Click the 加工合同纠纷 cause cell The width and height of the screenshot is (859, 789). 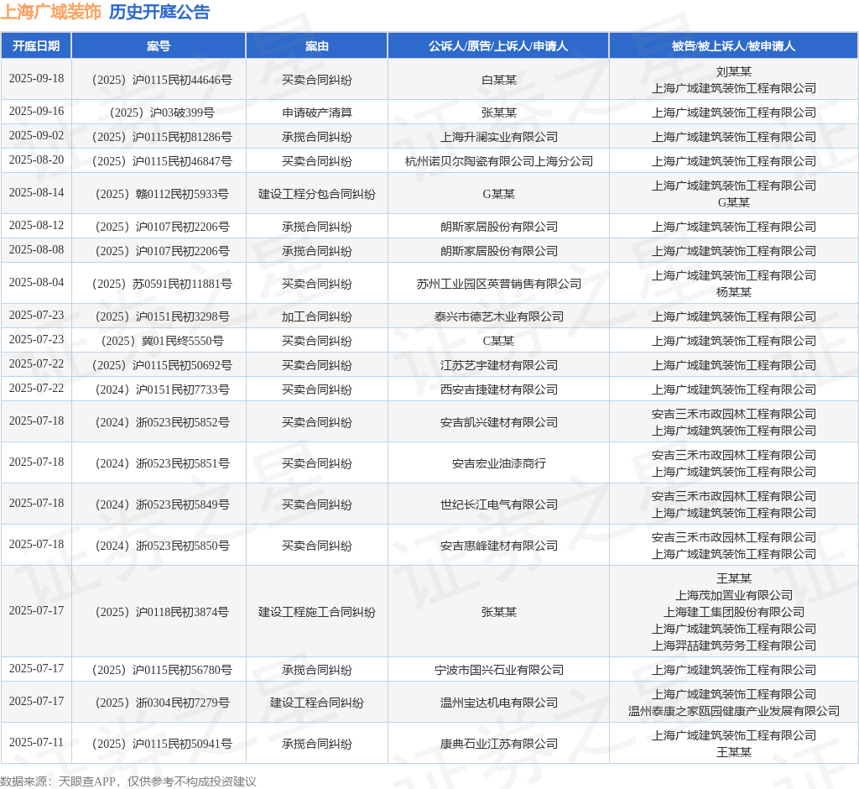click(x=316, y=317)
